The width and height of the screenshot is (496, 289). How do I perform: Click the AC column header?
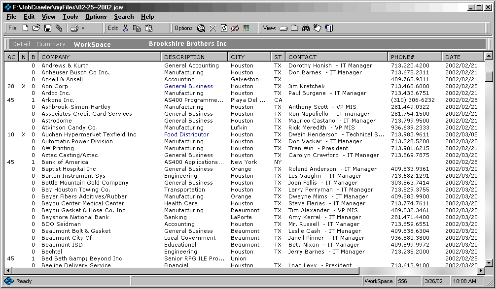pos(11,57)
